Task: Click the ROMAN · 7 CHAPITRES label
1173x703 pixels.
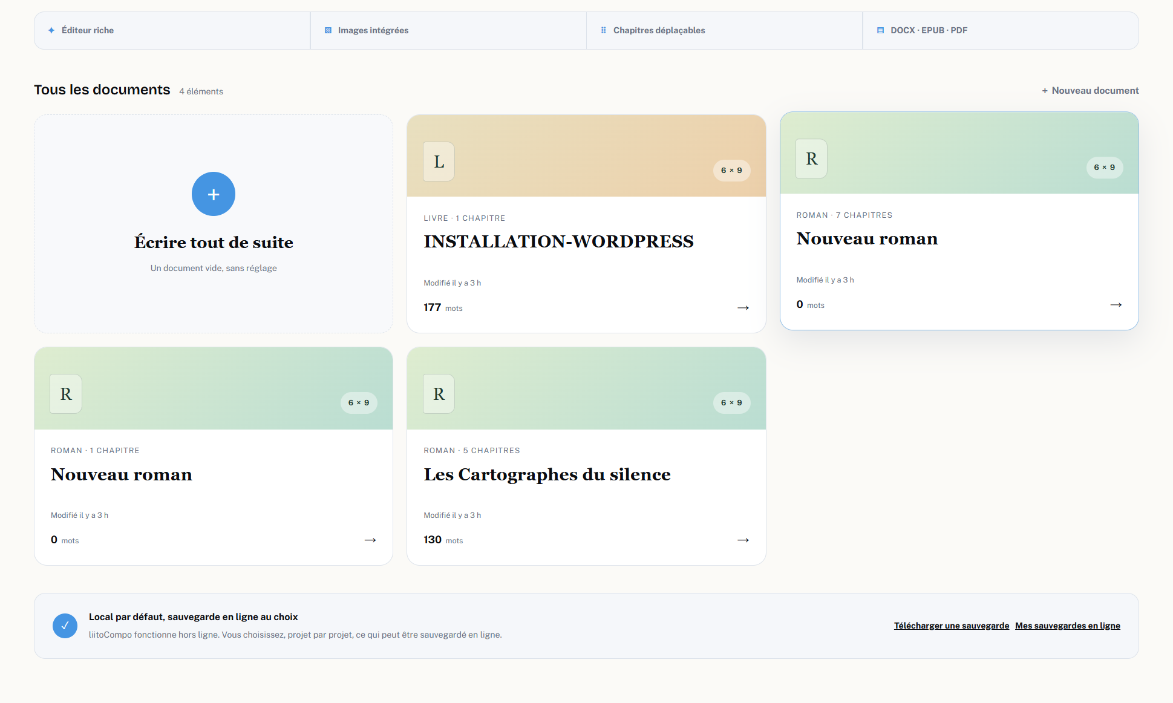Action: click(844, 215)
